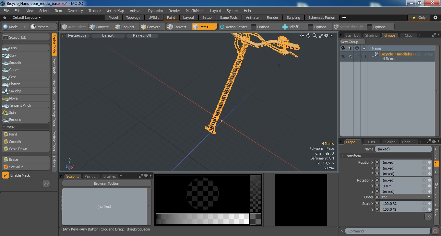
Task: Select the Move sculpt tool
Action: pos(26,98)
